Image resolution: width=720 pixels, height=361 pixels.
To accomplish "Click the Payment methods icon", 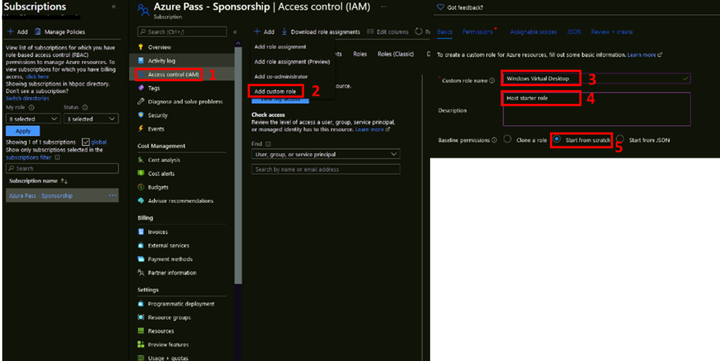I will [141, 259].
